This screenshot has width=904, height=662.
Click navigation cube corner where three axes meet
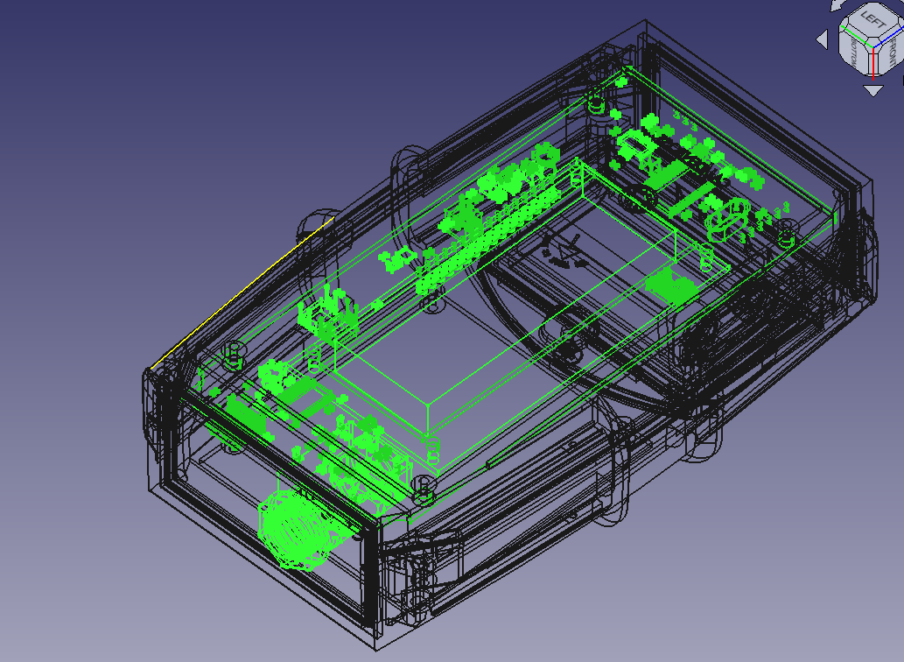[873, 45]
